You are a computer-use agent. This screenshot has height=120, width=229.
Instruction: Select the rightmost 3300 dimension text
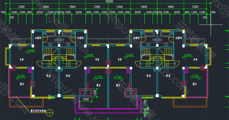tap(195, 7)
